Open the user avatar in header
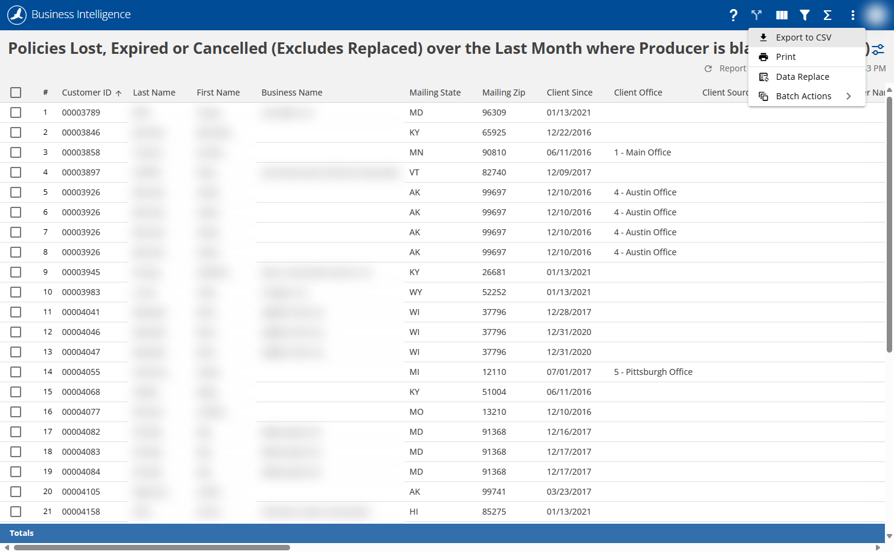 [876, 15]
